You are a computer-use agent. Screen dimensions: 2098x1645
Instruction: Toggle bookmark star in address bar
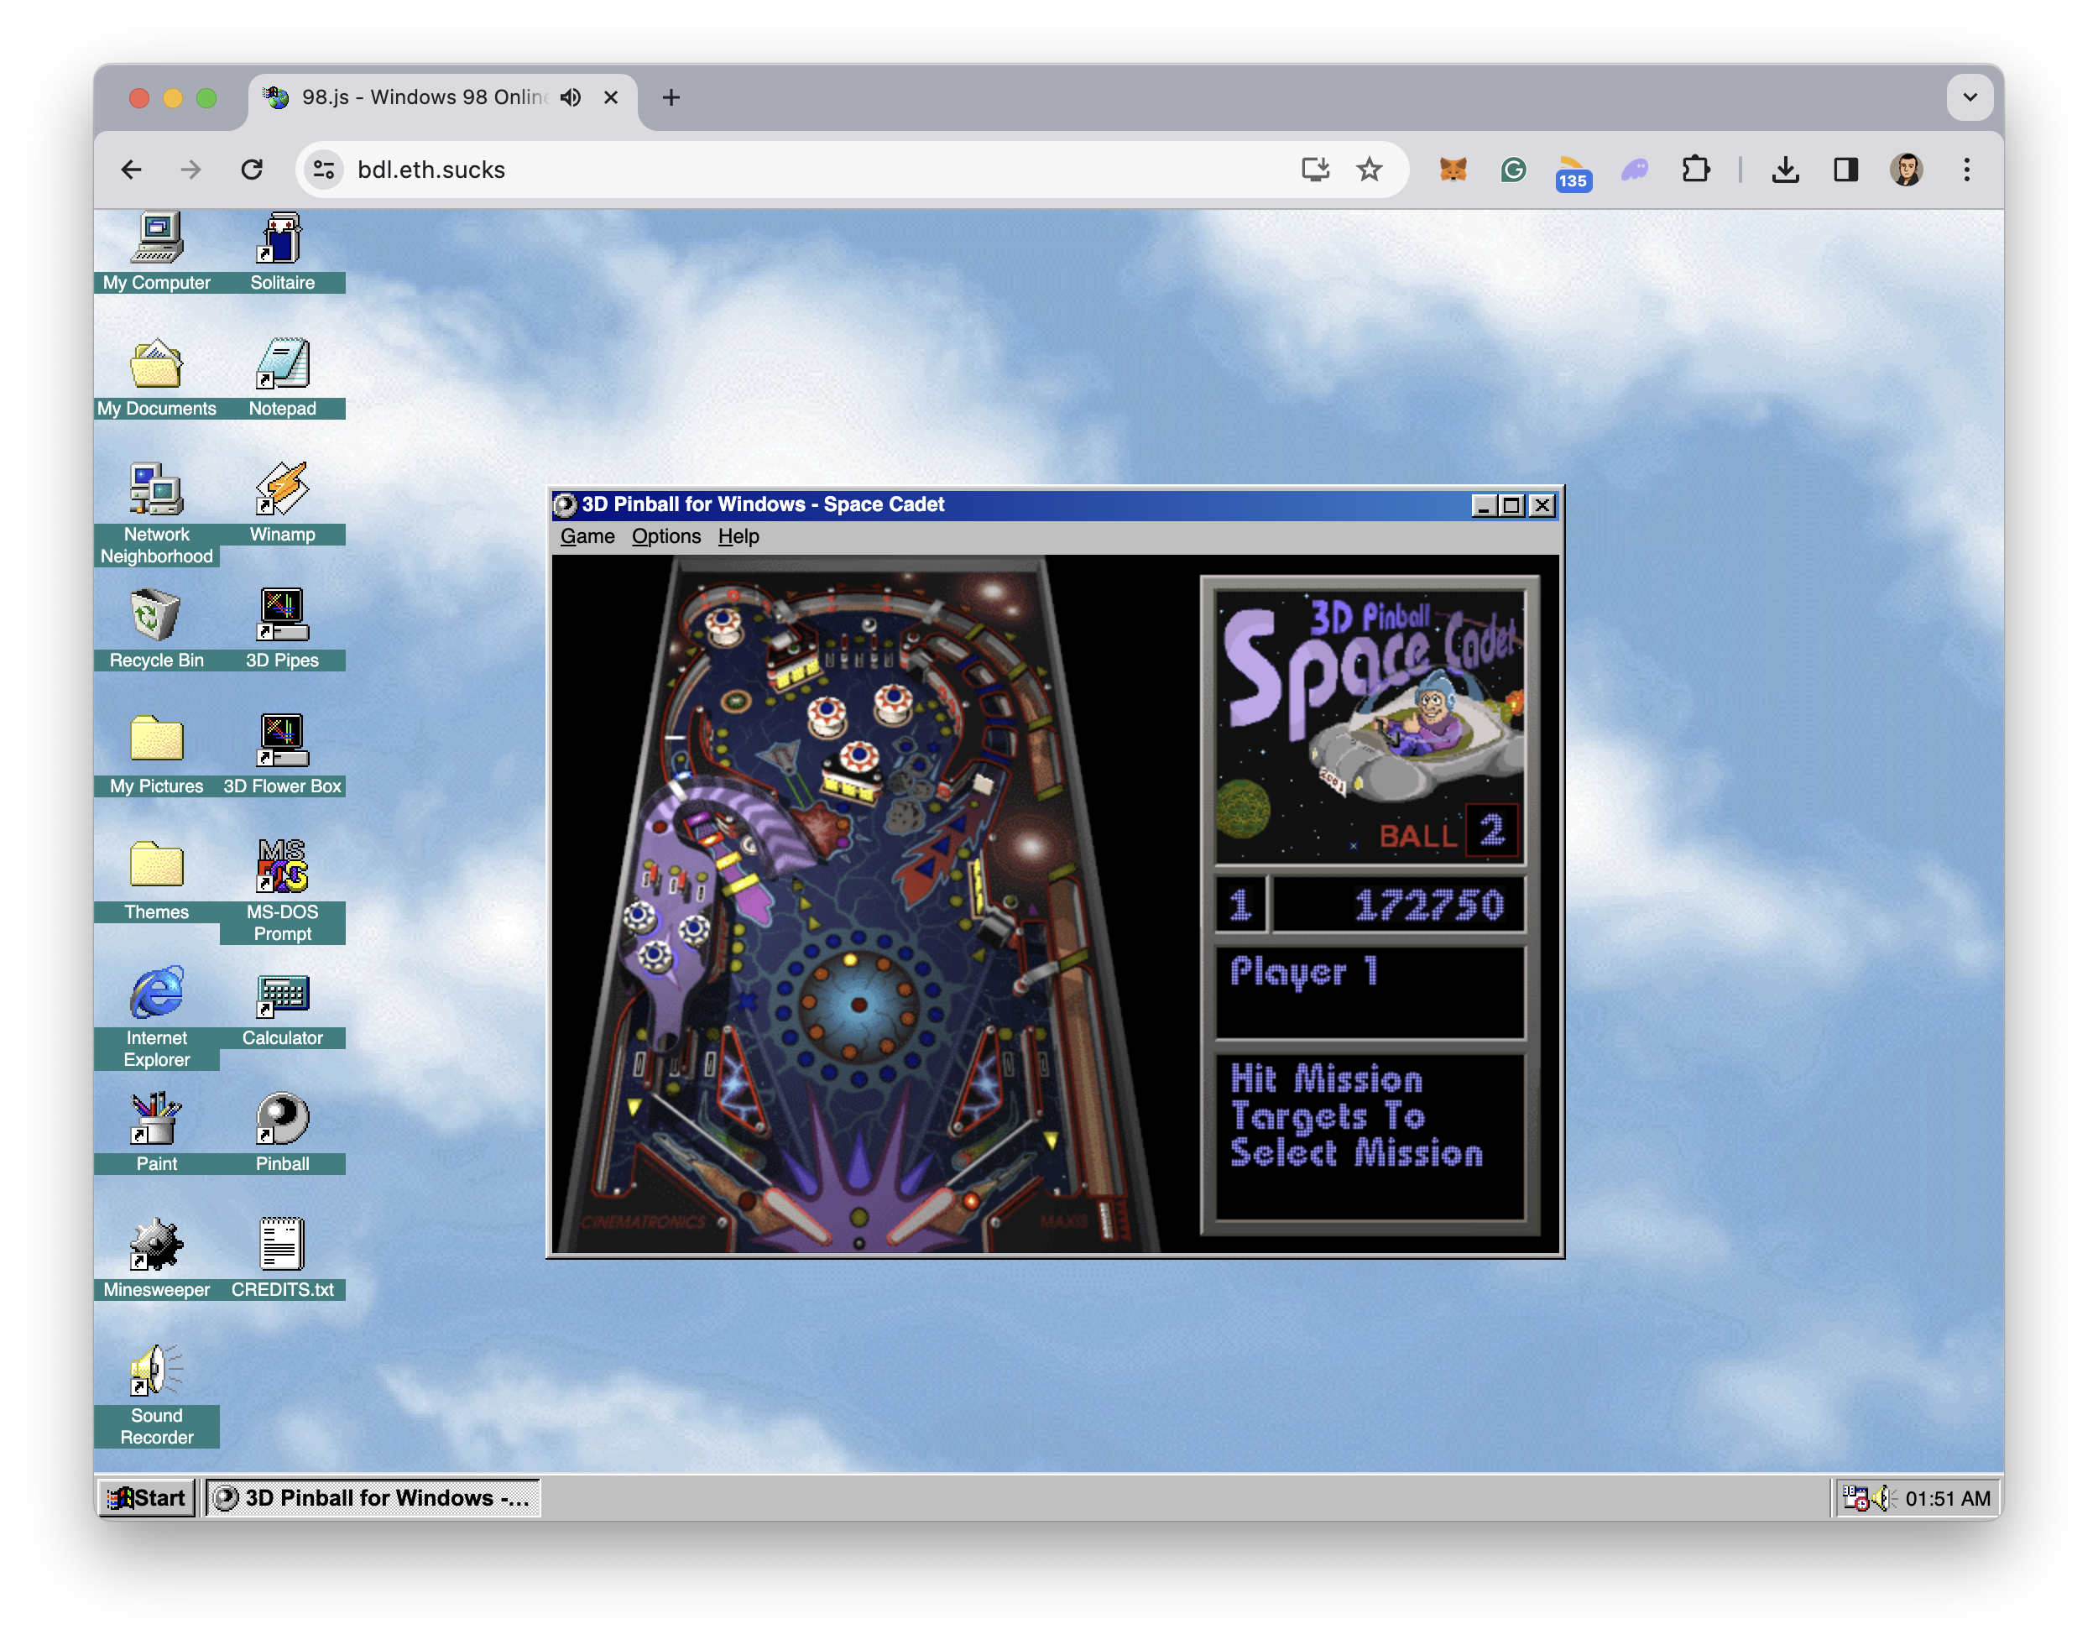(x=1369, y=170)
